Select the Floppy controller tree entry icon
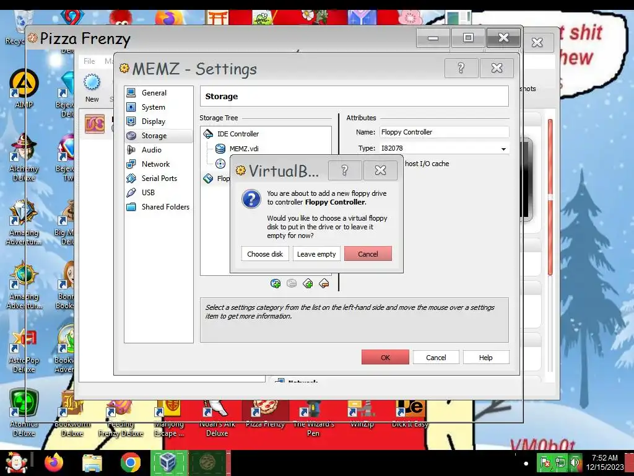The image size is (634, 476). (208, 178)
